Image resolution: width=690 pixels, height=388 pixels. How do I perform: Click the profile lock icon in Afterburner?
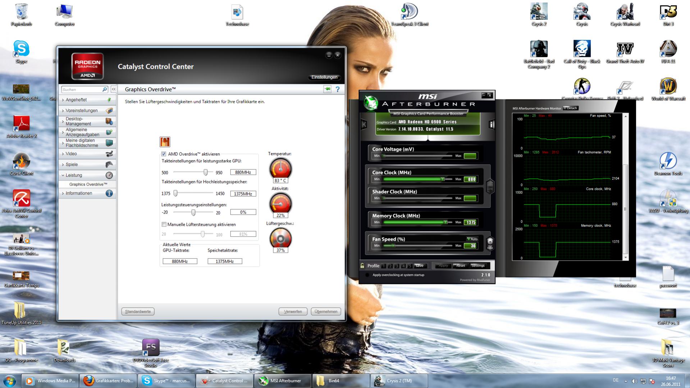coord(362,265)
